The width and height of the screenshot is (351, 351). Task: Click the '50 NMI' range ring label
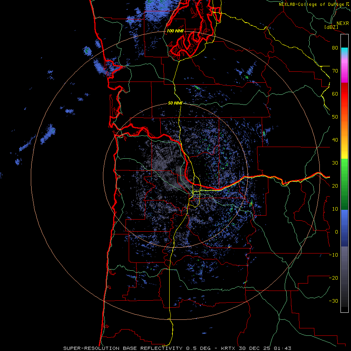(x=175, y=103)
